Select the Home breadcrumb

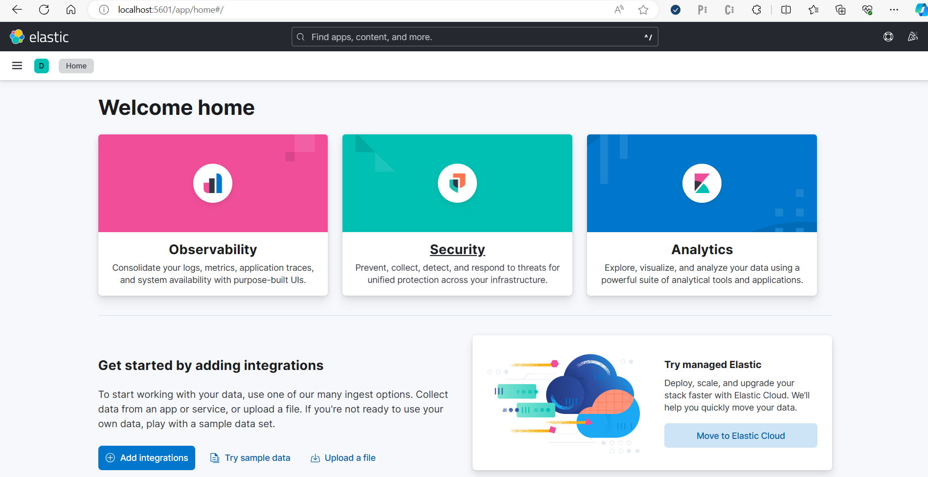click(x=76, y=66)
